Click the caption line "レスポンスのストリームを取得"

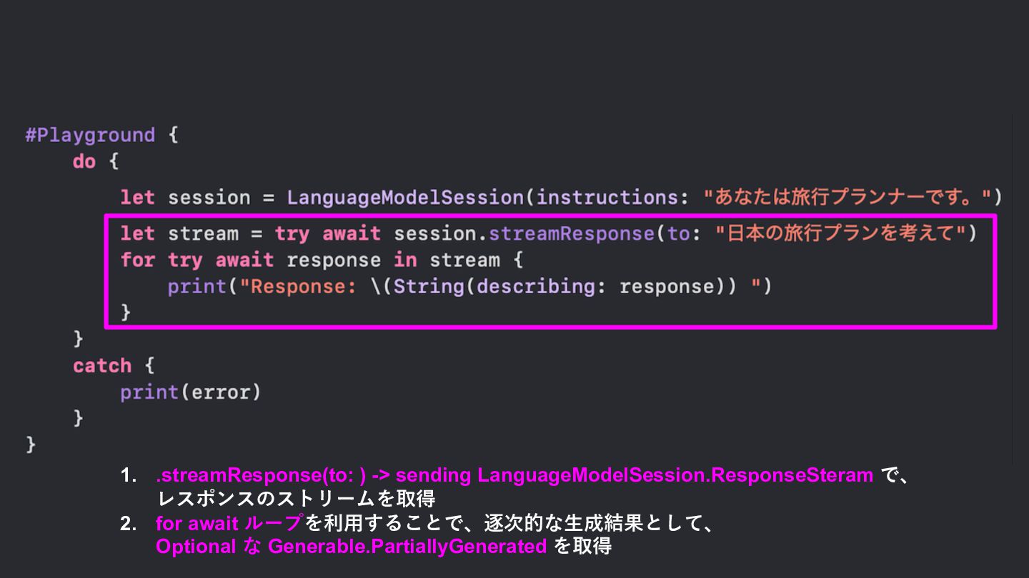pos(296,498)
